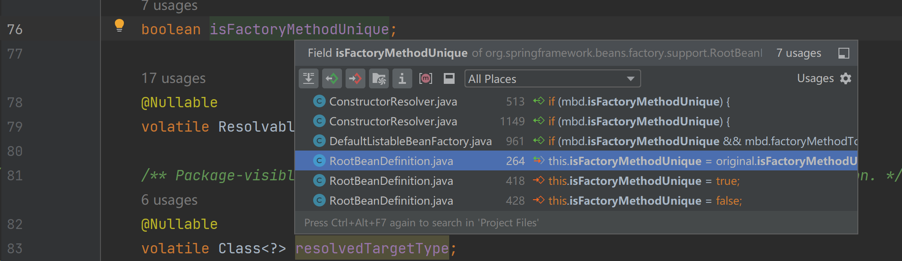Jump to RootBeanDefinition.java line 418 usage
Image resolution: width=902 pixels, height=261 pixels.
point(391,181)
